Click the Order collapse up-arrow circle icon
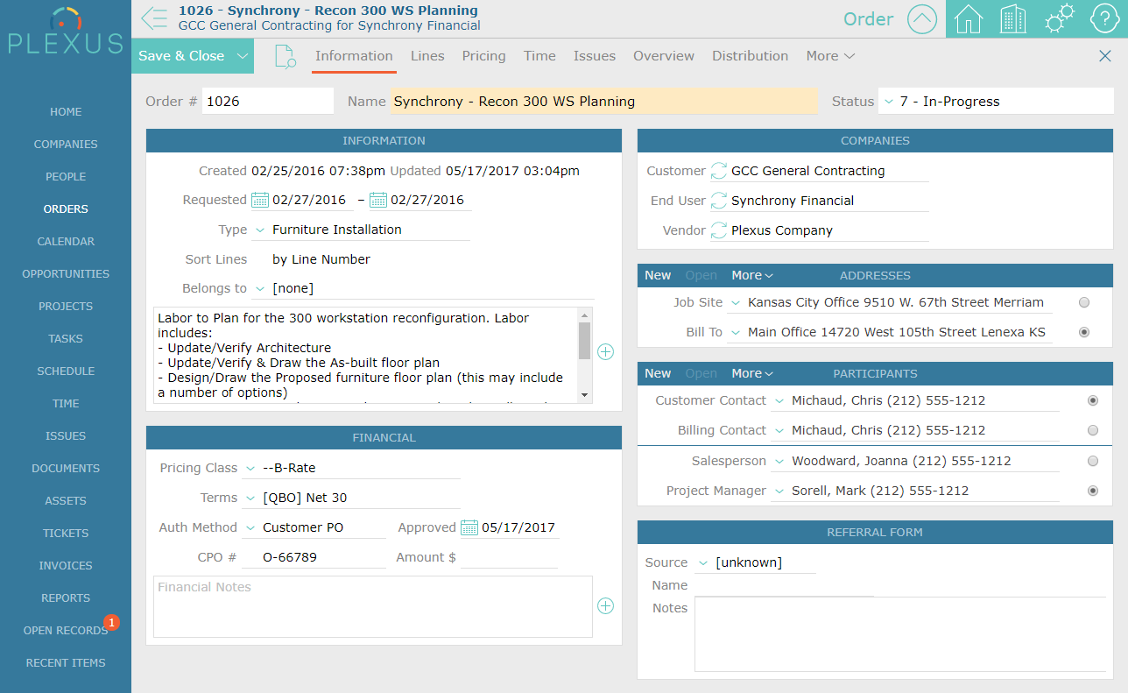The width and height of the screenshot is (1128, 693). pyautogui.click(x=922, y=18)
